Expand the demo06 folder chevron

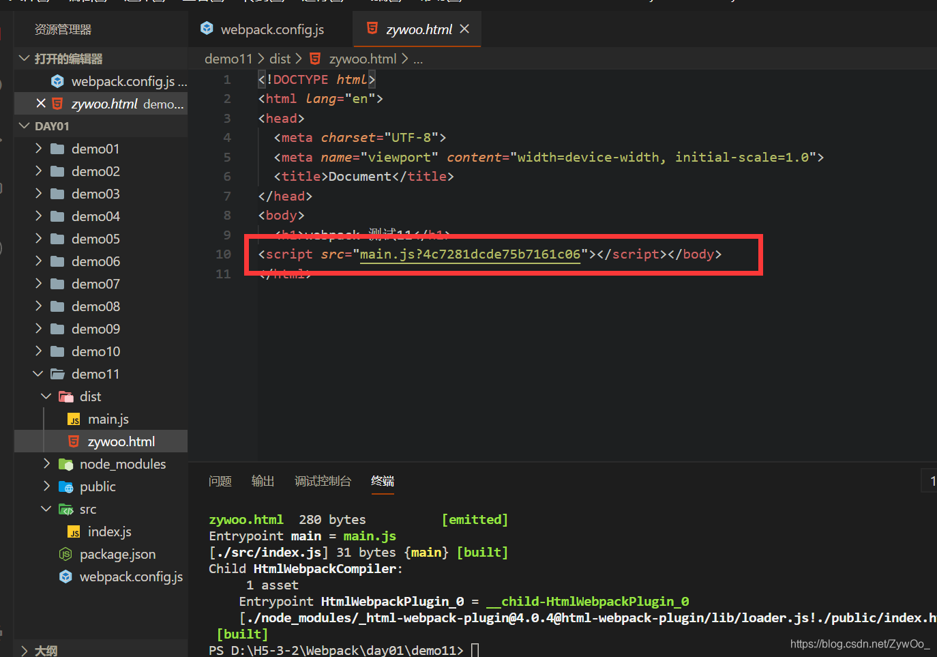click(x=38, y=261)
